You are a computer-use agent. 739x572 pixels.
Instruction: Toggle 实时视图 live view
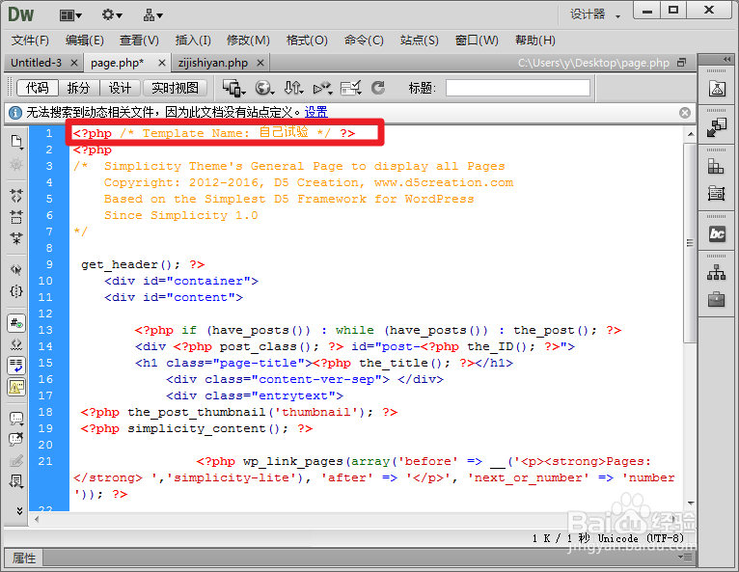(175, 88)
